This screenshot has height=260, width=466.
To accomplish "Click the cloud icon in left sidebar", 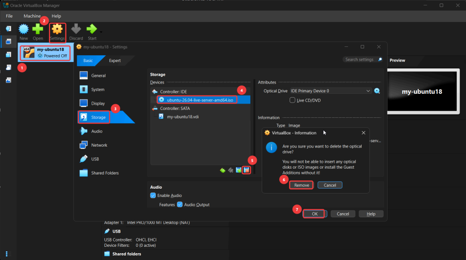I will point(8,67).
